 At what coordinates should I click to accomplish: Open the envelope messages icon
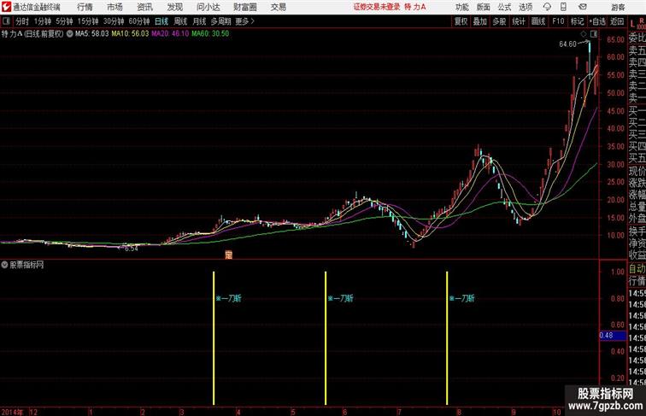point(583,7)
